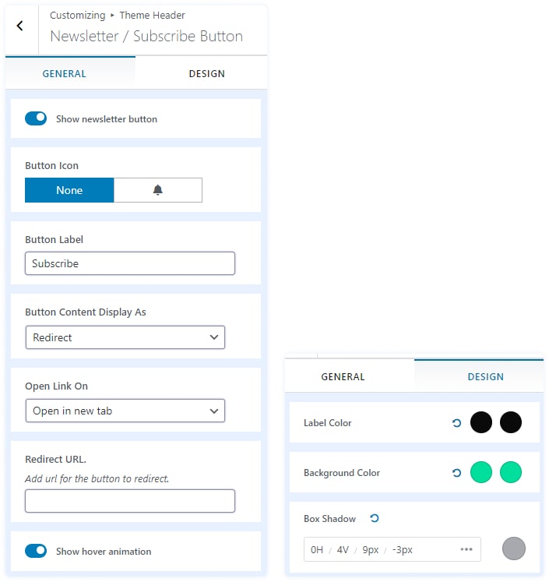Viewport: 549px width, 582px height.
Task: Reset the Box Shadow setting
Action: [375, 519]
